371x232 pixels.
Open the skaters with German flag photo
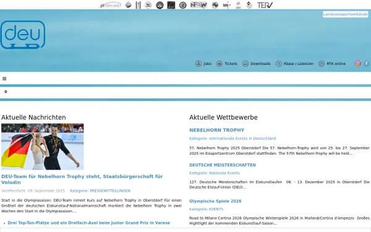click(42, 147)
